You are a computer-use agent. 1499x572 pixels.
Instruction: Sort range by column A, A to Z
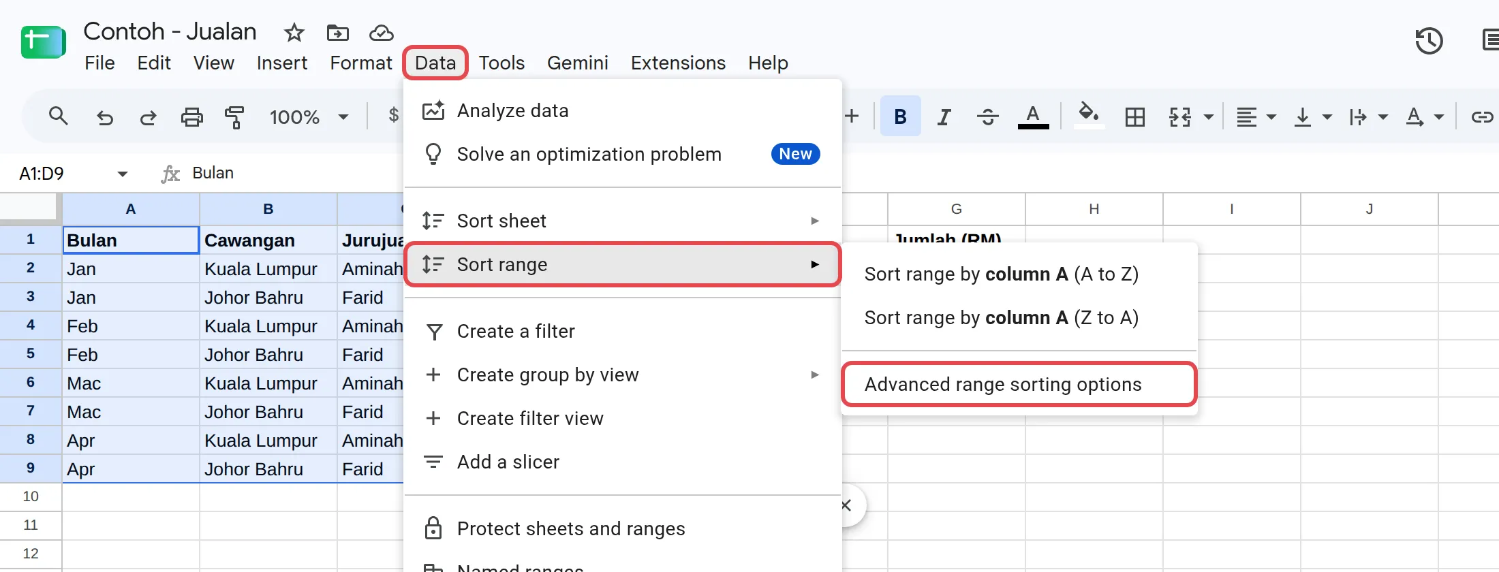(1019, 274)
